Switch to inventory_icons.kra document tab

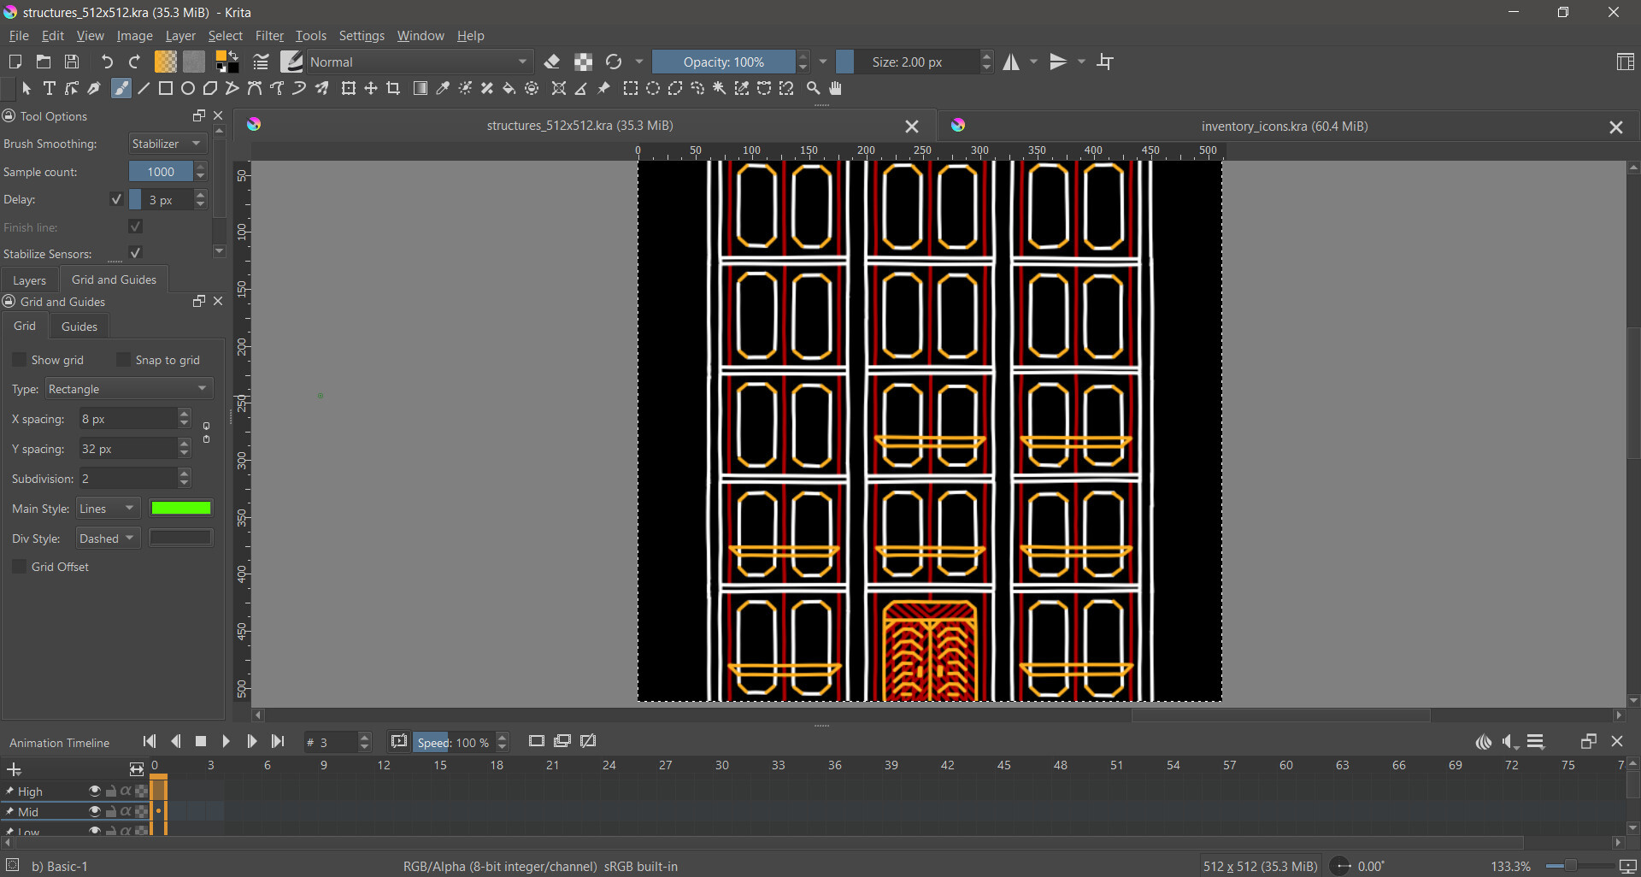1284,127
